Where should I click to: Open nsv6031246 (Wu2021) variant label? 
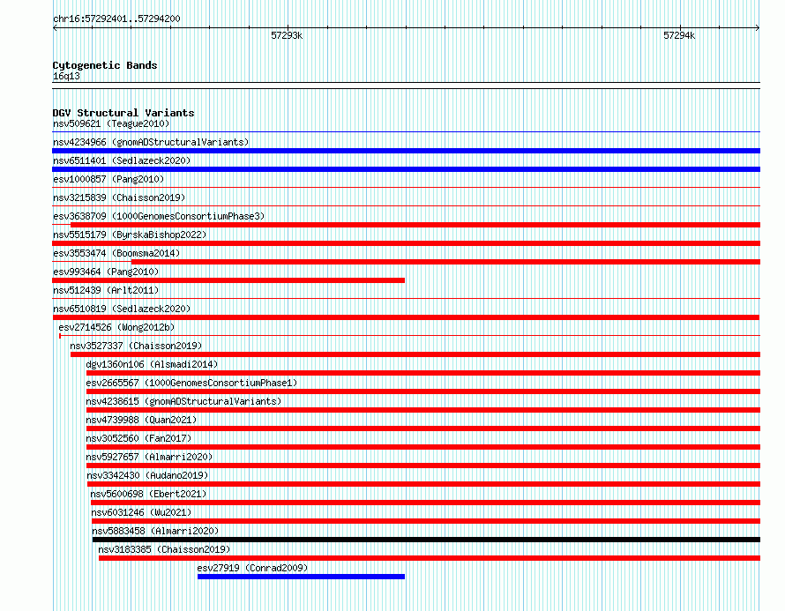click(141, 512)
